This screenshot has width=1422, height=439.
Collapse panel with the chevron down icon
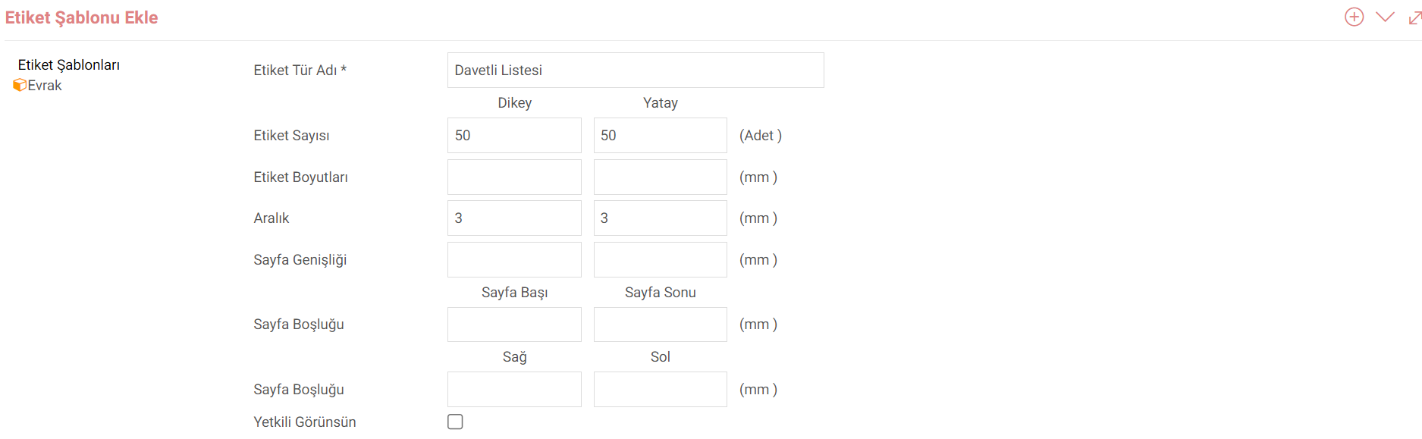1385,17
